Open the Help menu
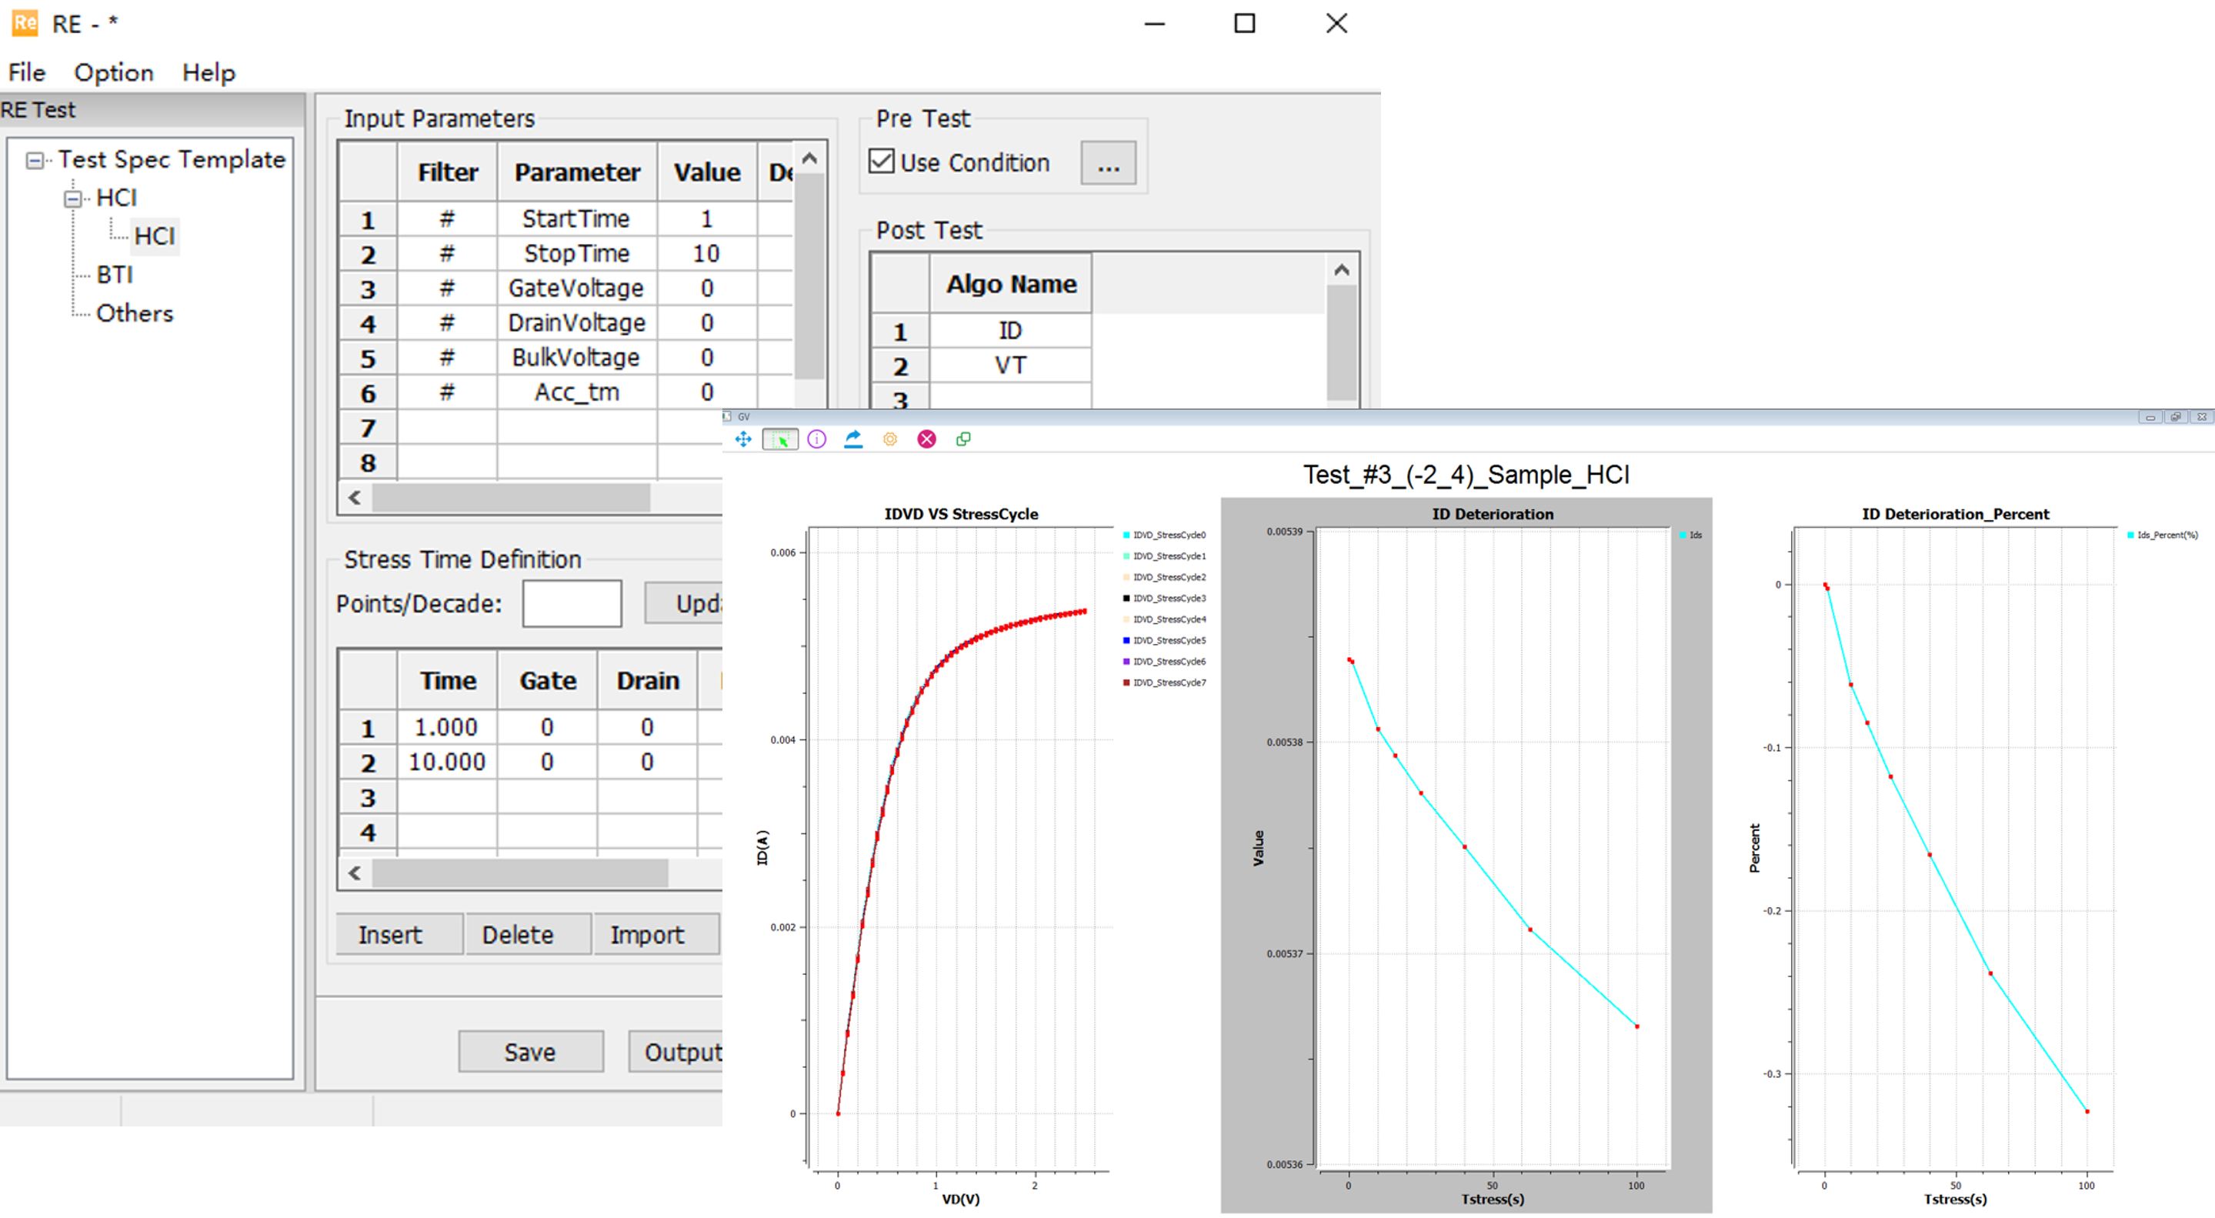Image resolution: width=2215 pixels, height=1218 pixels. click(208, 72)
